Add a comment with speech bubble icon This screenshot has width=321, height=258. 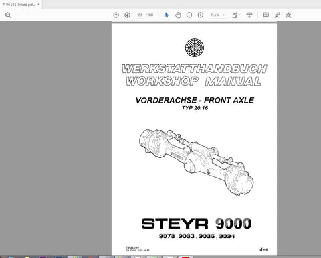[265, 15]
